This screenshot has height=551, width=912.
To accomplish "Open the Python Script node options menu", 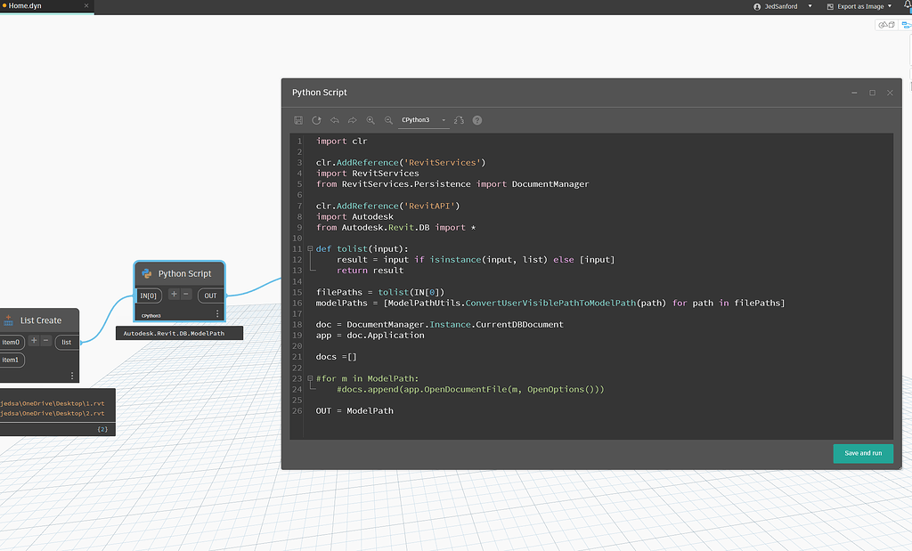I will tap(216, 312).
